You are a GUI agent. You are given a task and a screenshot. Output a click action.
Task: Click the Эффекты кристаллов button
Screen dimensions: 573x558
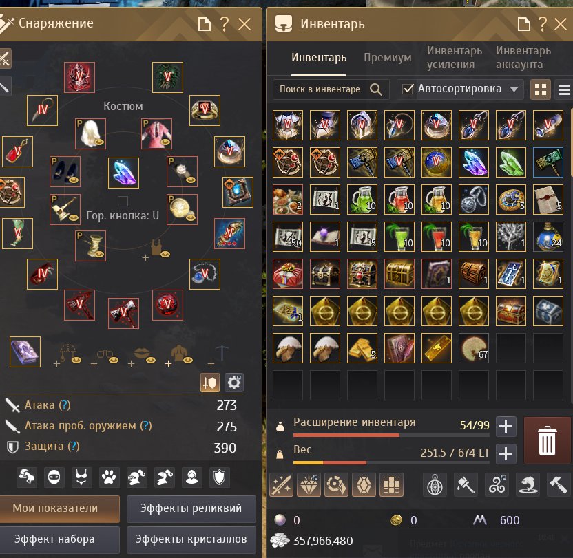[x=191, y=539]
